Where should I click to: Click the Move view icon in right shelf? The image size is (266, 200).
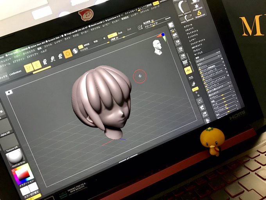(202, 108)
